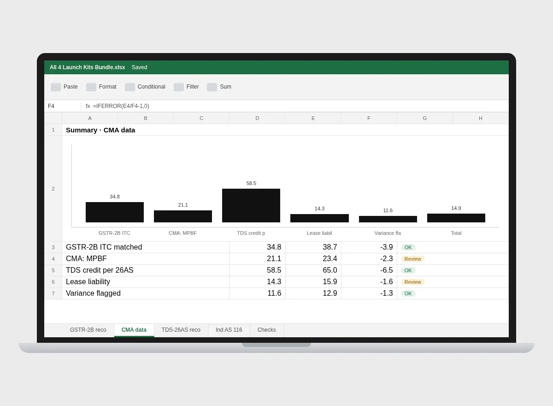Image resolution: width=553 pixels, height=406 pixels.
Task: Open the TDS-26AS reco sheet tab
Action: (x=181, y=330)
